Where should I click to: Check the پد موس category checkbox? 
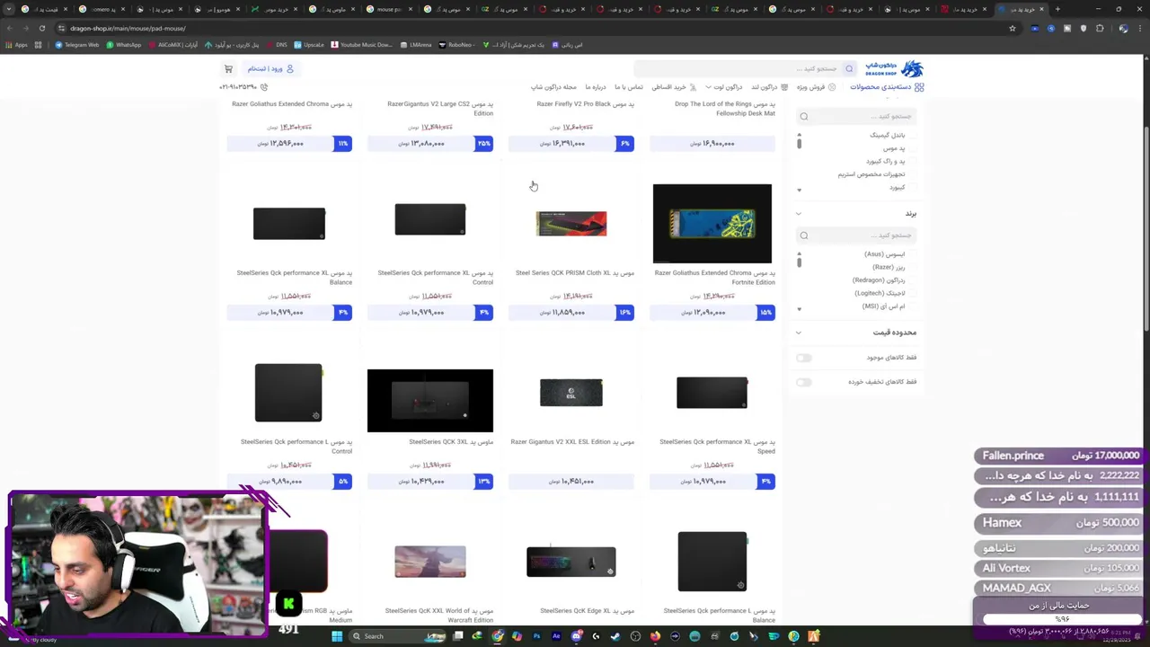tap(912, 148)
